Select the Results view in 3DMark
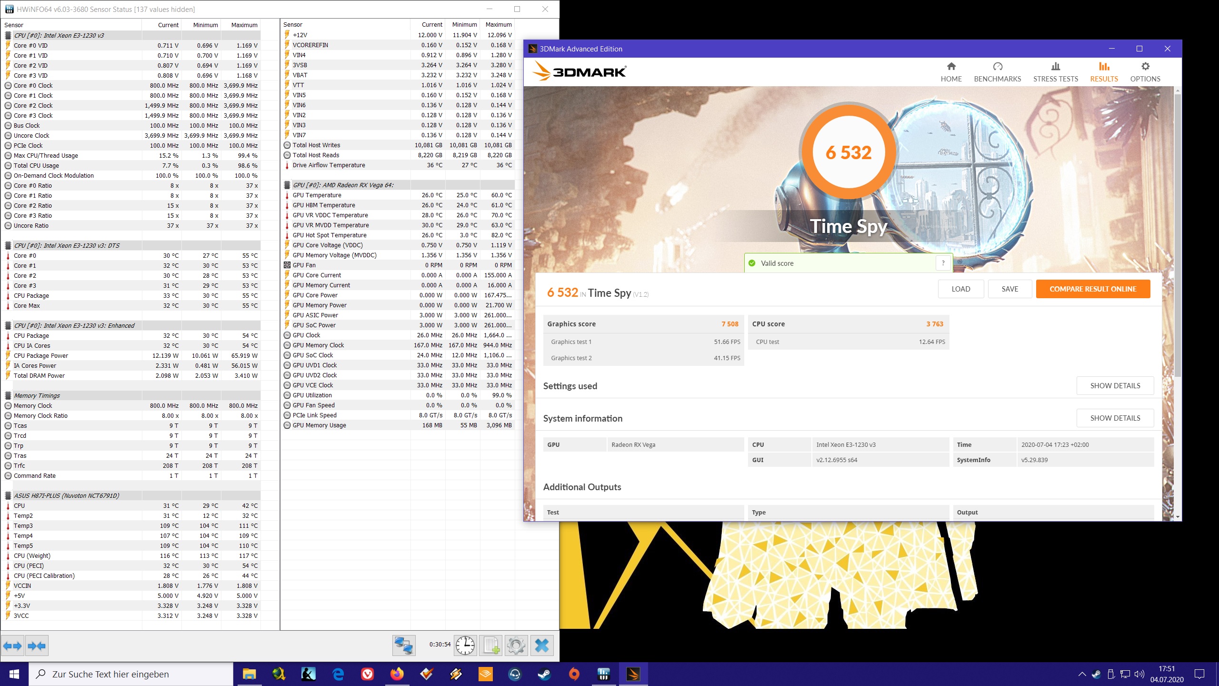The width and height of the screenshot is (1219, 686). pos(1104,71)
